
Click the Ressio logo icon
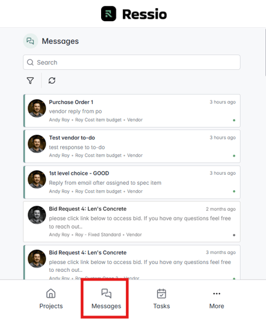(109, 14)
